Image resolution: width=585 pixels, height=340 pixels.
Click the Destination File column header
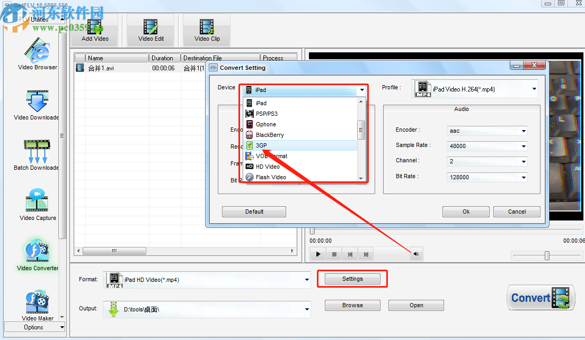220,58
